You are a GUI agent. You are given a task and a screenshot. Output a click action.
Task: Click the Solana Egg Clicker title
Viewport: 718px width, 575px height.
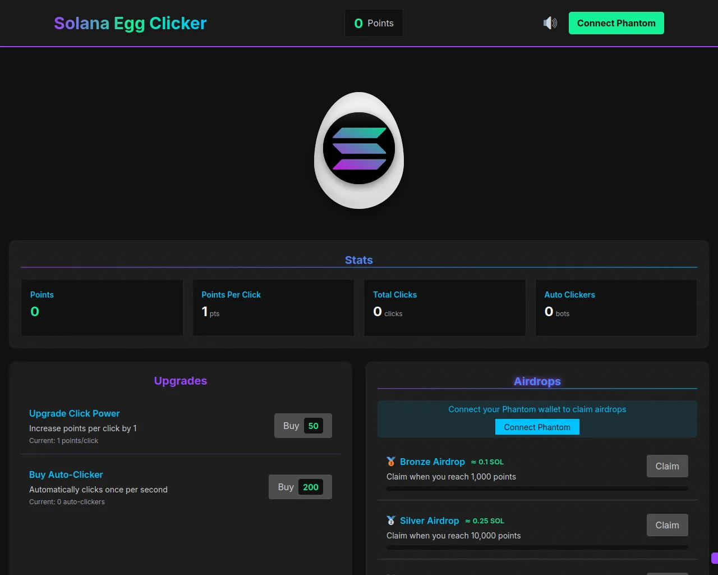[x=130, y=23]
